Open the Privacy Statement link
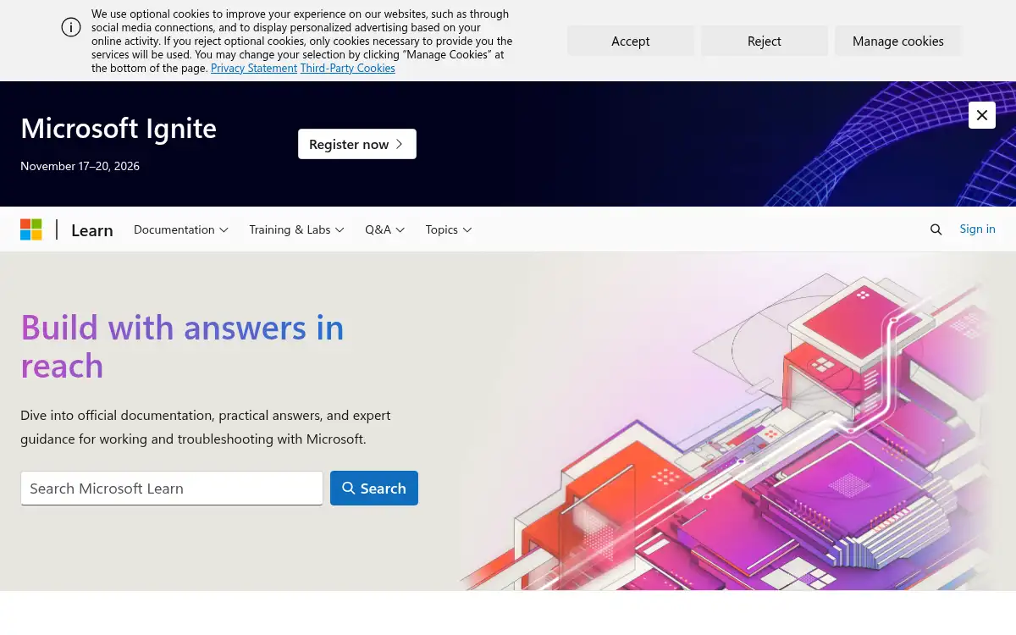 point(254,68)
